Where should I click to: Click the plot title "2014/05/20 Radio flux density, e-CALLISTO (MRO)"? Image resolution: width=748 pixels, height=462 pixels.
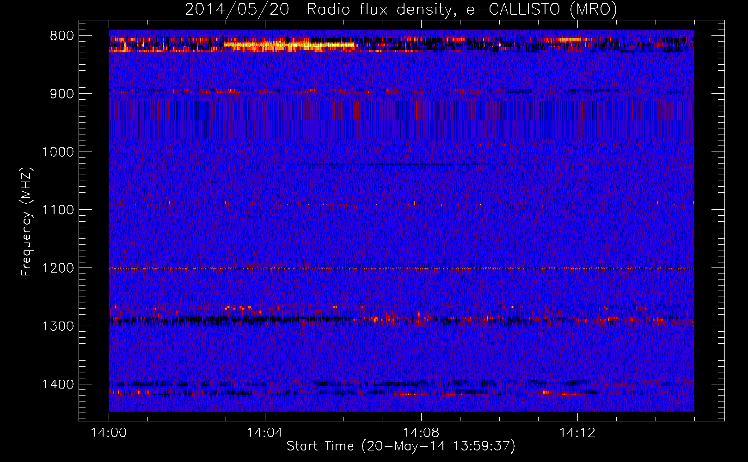click(401, 10)
